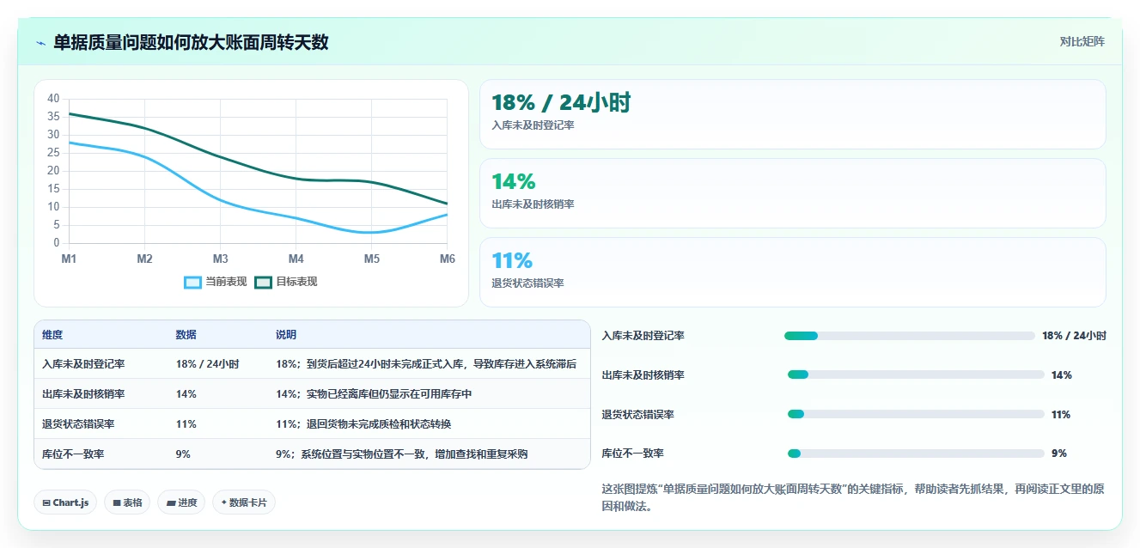Image resolution: width=1140 pixels, height=548 pixels.
Task: Click the 数据 column header
Action: 186,334
